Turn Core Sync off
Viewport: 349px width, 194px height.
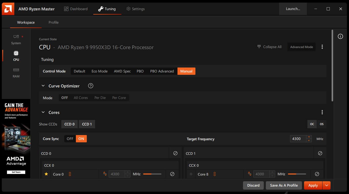pos(70,139)
